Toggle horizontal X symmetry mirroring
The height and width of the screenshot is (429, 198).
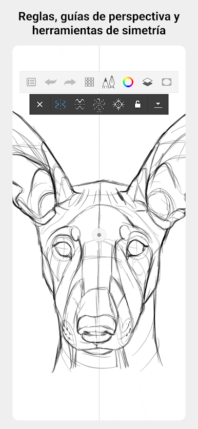coord(80,104)
